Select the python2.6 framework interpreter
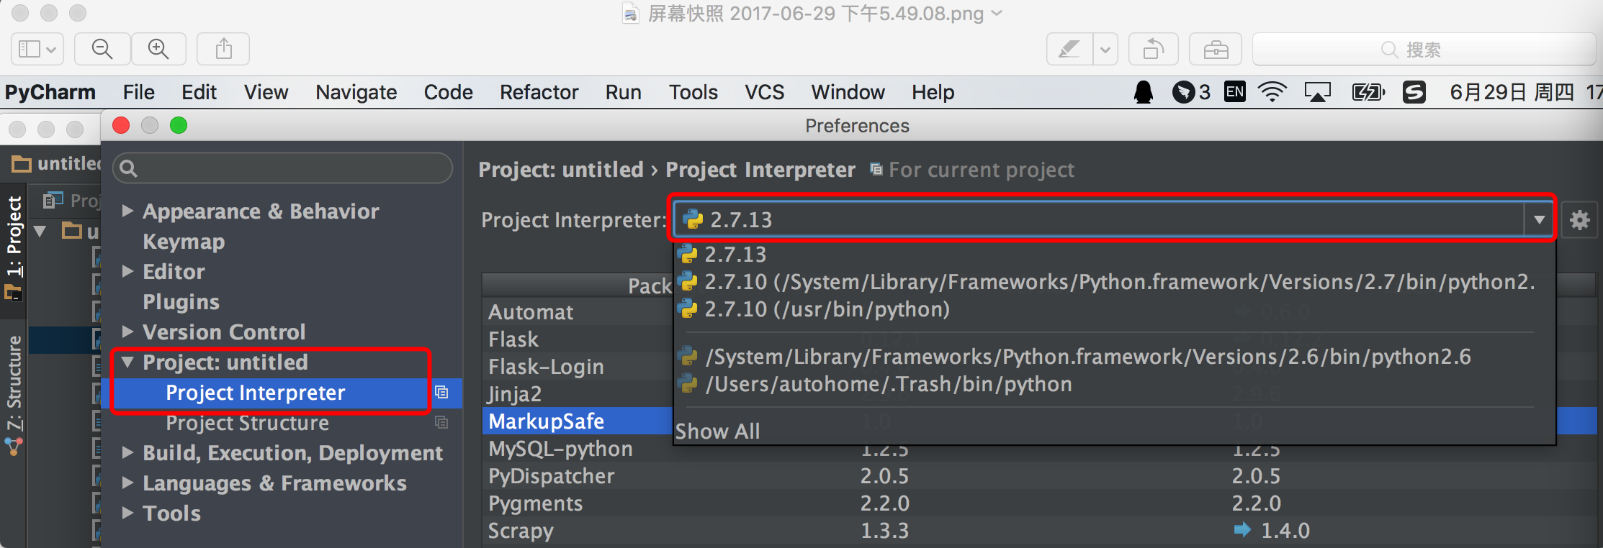This screenshot has width=1603, height=548. 1114,357
